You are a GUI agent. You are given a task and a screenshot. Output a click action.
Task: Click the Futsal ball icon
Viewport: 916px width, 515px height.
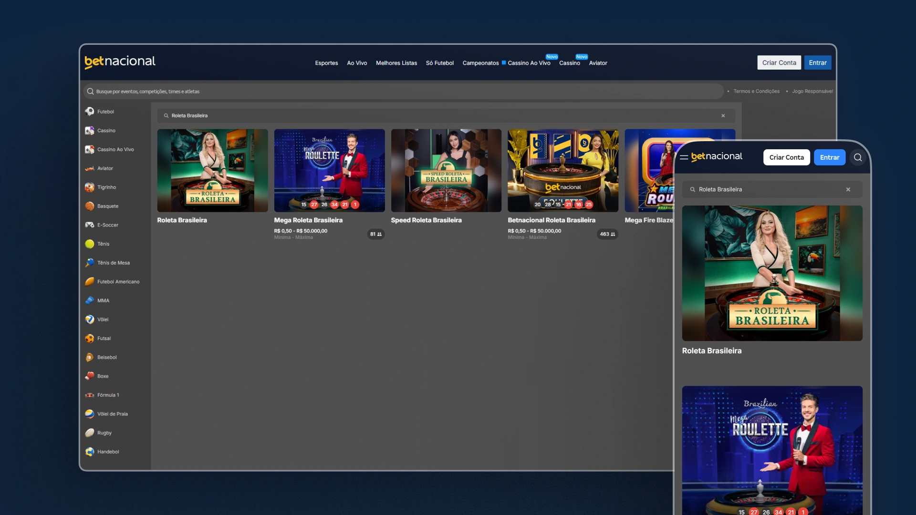pos(90,339)
